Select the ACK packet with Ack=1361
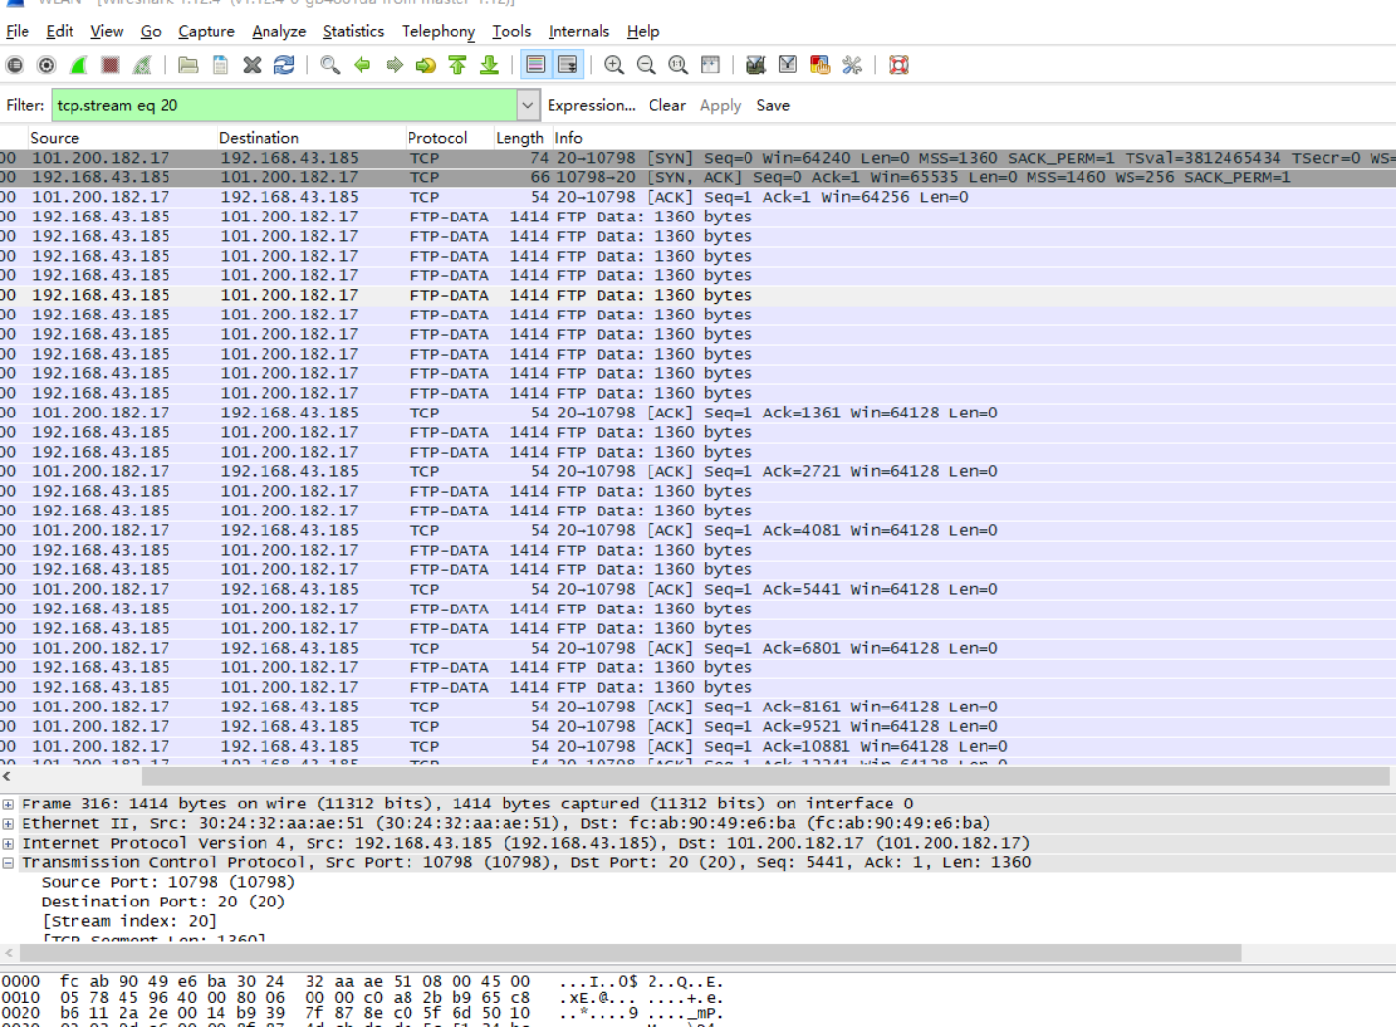This screenshot has width=1396, height=1027. (698, 413)
